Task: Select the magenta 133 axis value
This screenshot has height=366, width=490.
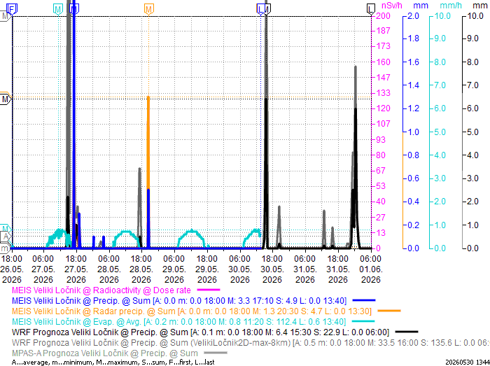Action: coord(383,93)
